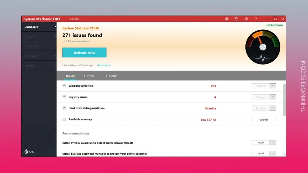
Task: Click the heartbeat pulse icon under the gauge
Action: pyautogui.click(x=263, y=58)
